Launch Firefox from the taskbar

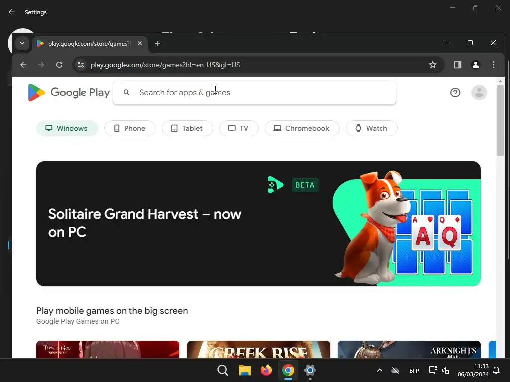266,370
